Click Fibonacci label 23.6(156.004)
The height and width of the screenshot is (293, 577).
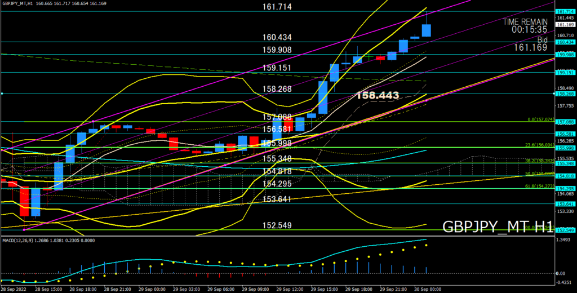click(539, 145)
